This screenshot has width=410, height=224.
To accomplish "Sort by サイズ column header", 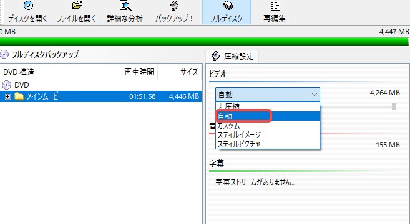I will click(x=180, y=72).
